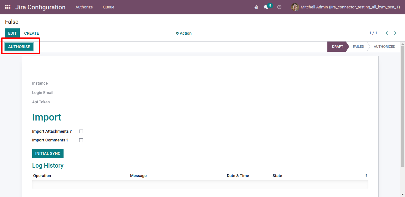Open the apps grid menu icon
The width and height of the screenshot is (405, 197).
(8, 7)
